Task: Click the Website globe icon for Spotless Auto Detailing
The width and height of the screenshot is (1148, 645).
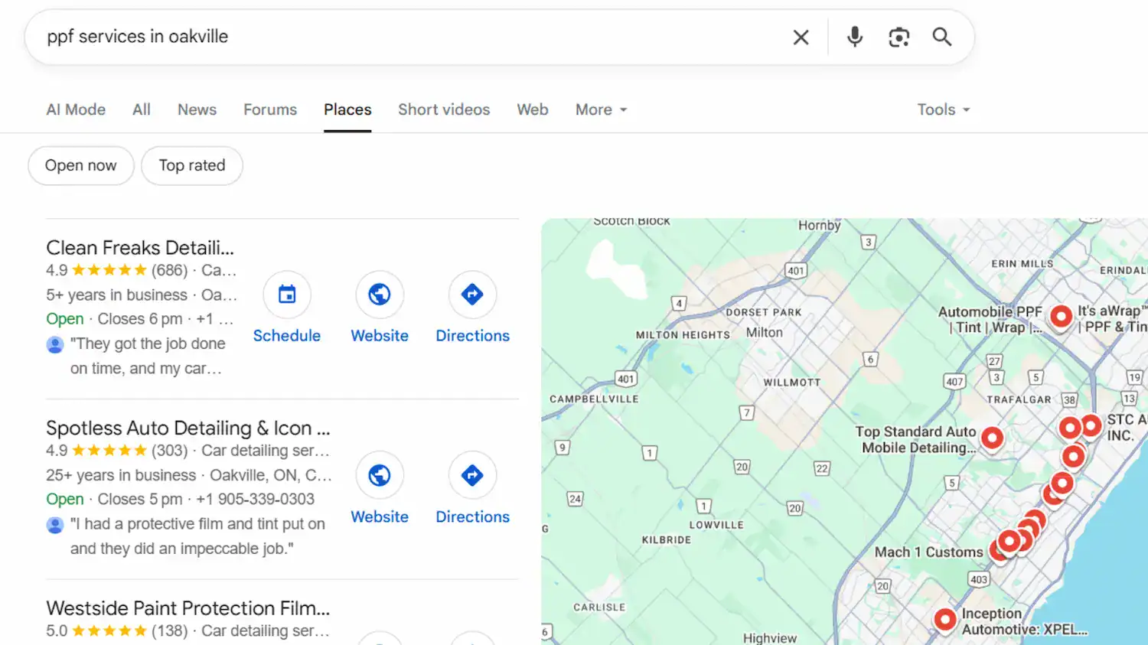Action: point(380,475)
